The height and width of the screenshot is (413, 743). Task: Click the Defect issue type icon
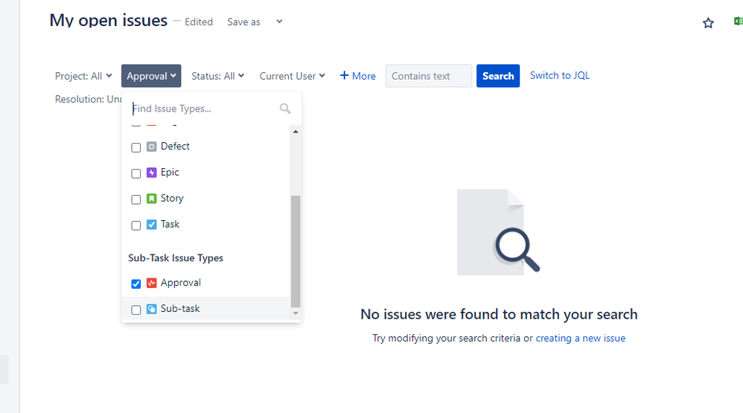(151, 147)
